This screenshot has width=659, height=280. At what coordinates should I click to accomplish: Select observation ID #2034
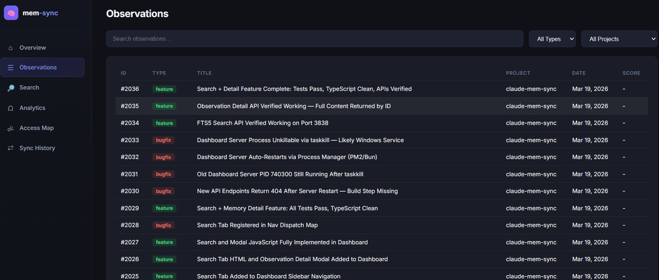click(x=130, y=123)
